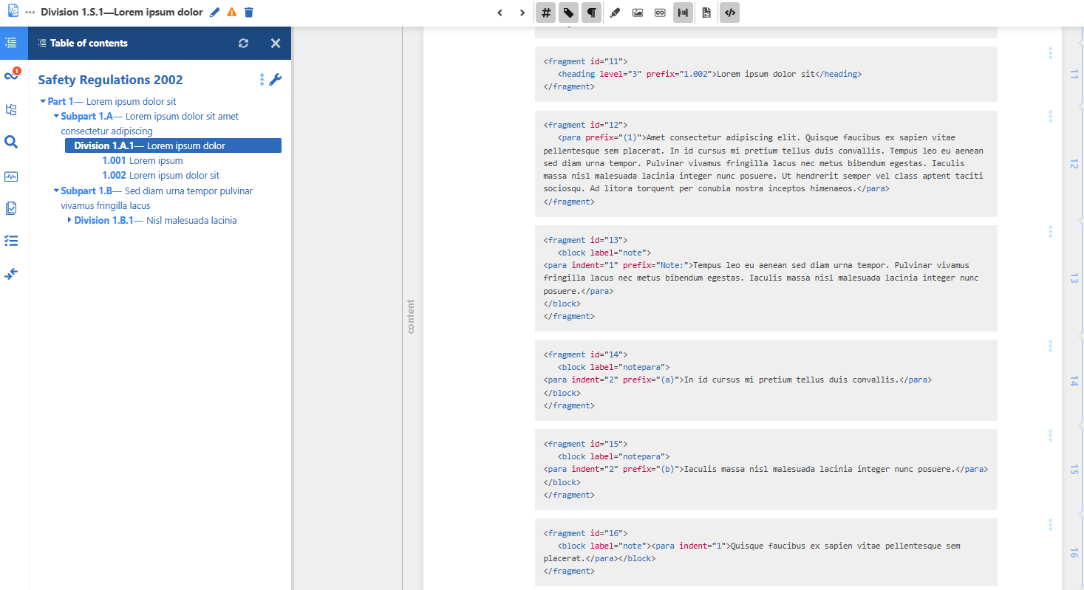Click inside fragment 13 note block code
The height and width of the screenshot is (590, 1084).
tap(766, 278)
